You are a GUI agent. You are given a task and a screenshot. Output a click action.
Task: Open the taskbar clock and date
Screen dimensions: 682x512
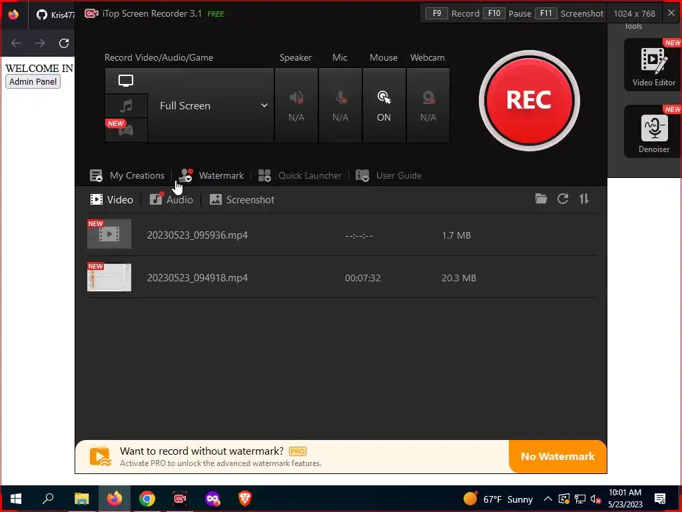625,499
